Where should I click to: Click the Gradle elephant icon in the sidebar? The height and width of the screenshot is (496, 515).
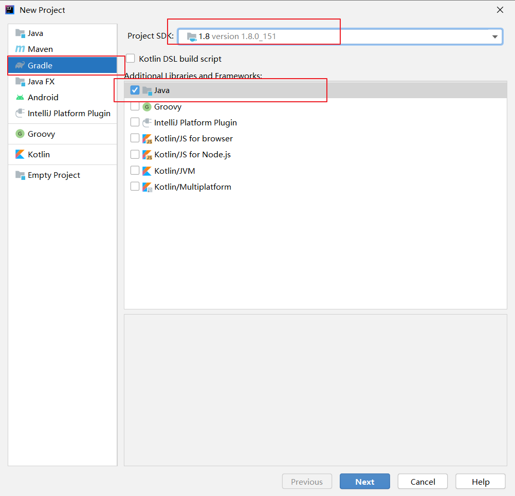pos(20,65)
